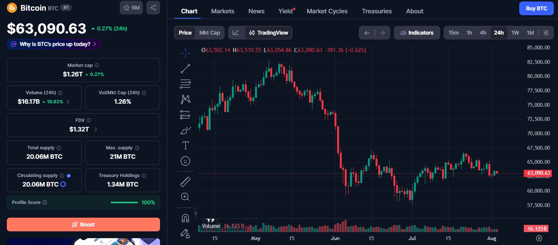Toggle chart to Price view
Image resolution: width=558 pixels, height=245 pixels.
point(185,33)
